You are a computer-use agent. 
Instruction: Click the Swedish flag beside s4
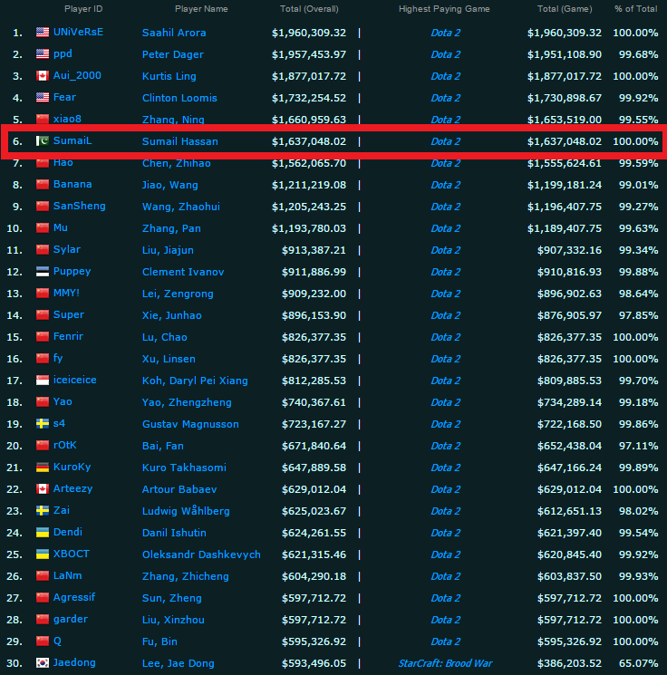point(43,424)
